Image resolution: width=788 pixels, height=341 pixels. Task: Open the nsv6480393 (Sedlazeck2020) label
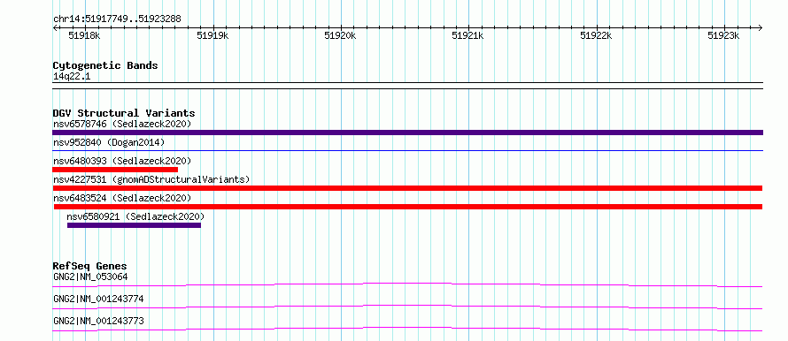click(122, 161)
